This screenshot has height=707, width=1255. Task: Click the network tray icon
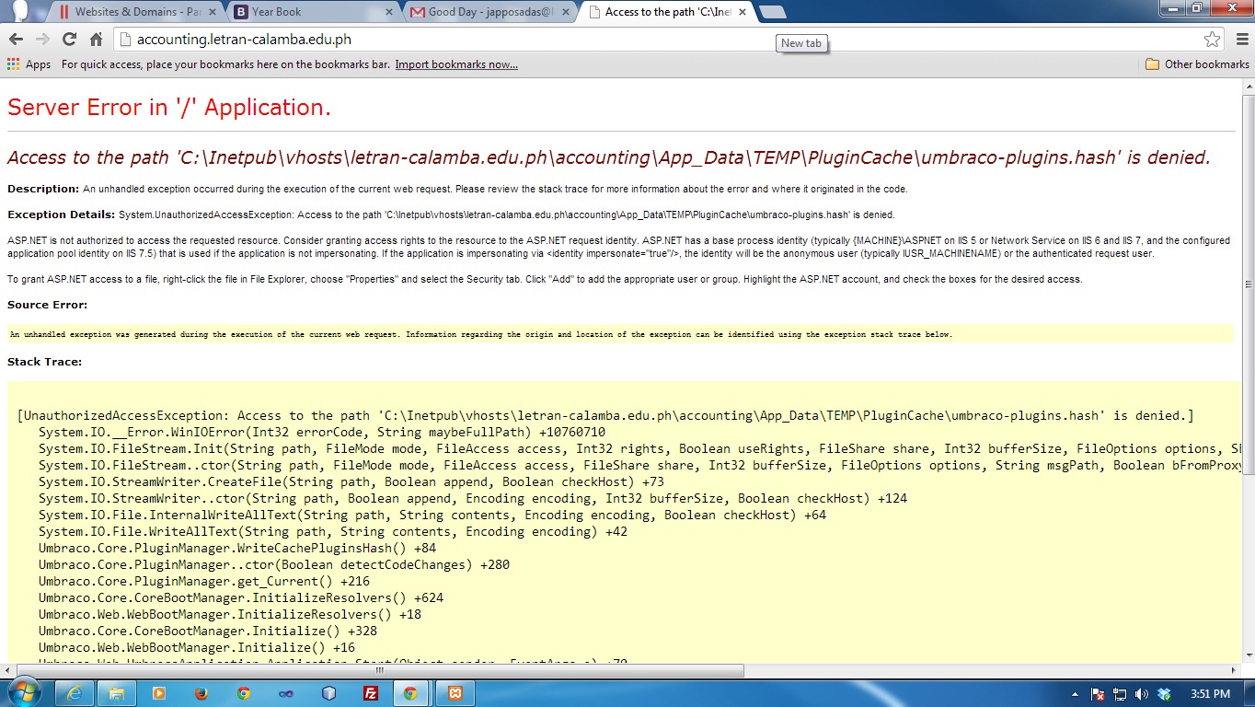(1120, 694)
